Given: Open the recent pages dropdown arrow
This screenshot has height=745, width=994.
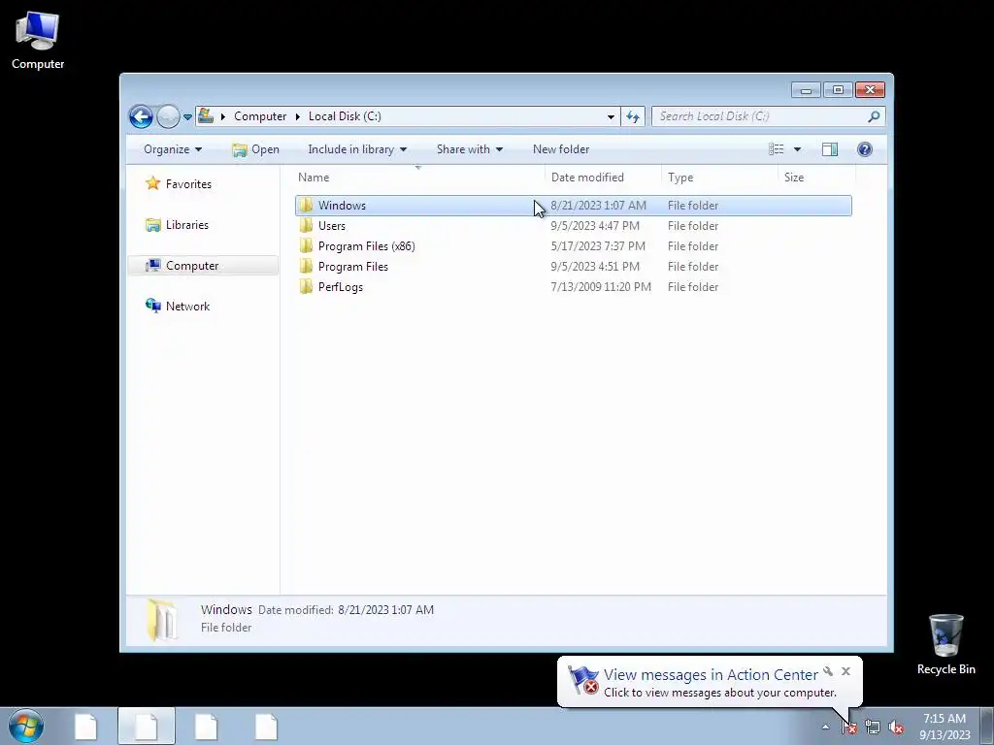Looking at the screenshot, I should tap(187, 116).
